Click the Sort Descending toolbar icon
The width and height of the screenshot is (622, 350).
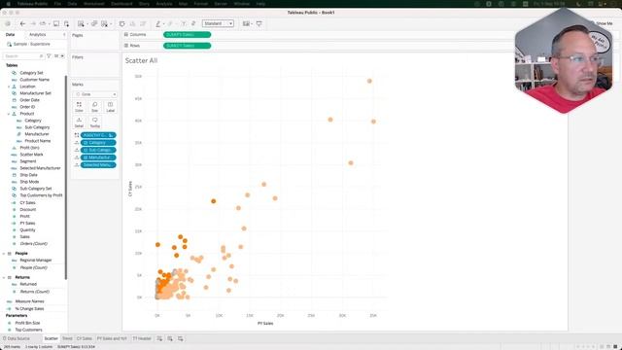pyautogui.click(x=143, y=23)
